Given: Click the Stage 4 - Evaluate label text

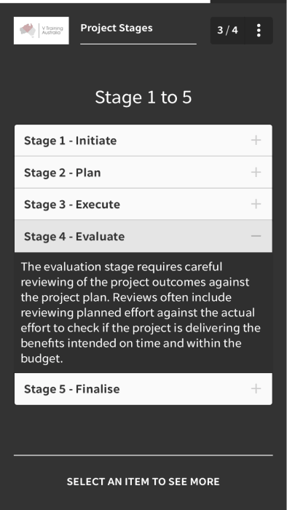Looking at the screenshot, I should coord(74,237).
